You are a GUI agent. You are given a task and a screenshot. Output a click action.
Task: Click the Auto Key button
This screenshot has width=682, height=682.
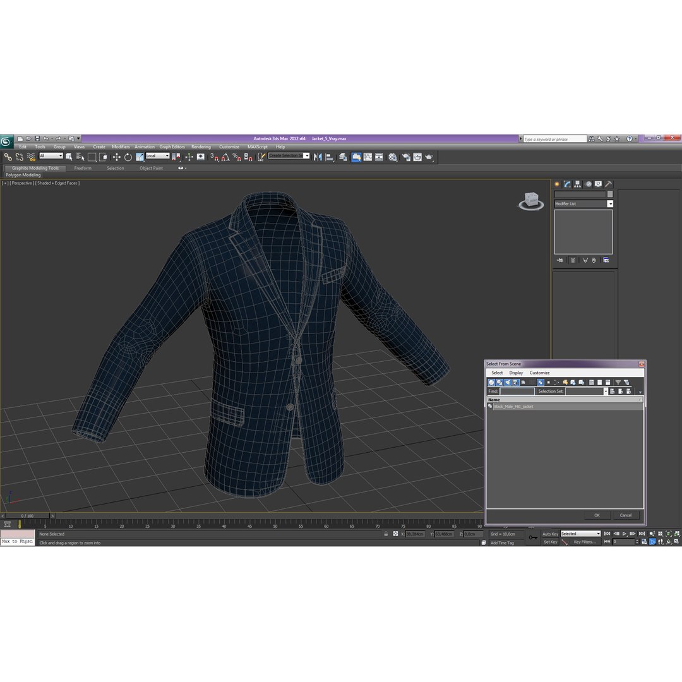click(550, 534)
